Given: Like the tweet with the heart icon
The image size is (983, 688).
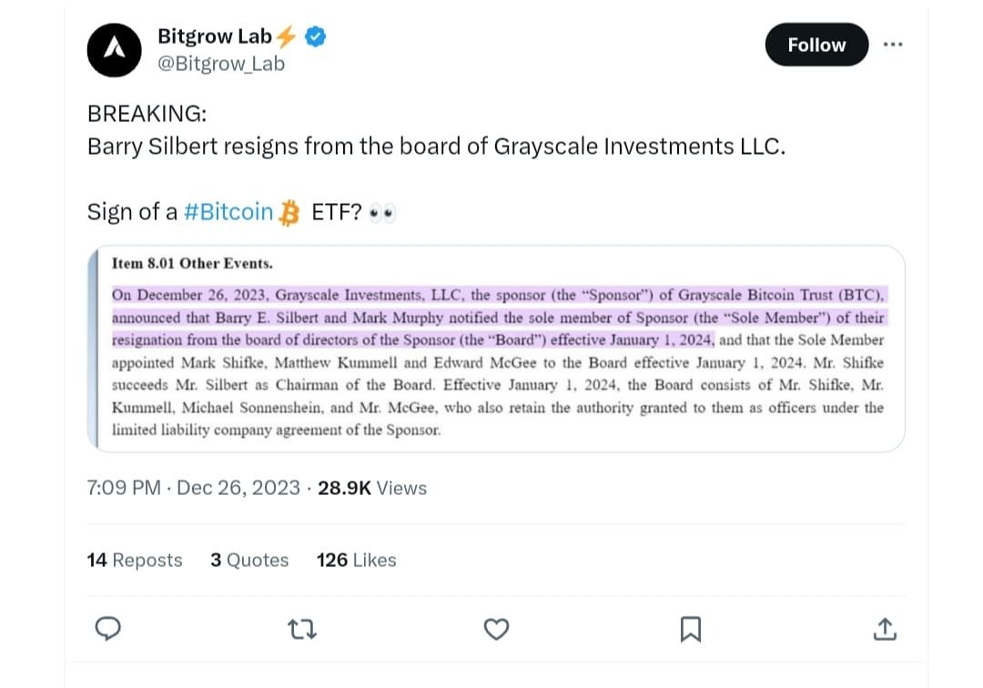Looking at the screenshot, I should [x=496, y=628].
